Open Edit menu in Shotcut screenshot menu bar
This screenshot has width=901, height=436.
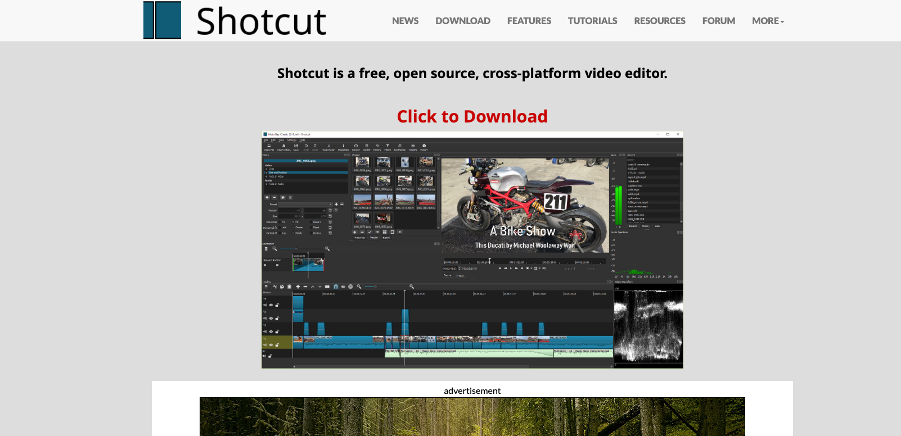pos(273,140)
